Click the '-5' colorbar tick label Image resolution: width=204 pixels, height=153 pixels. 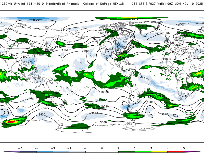click(20, 148)
